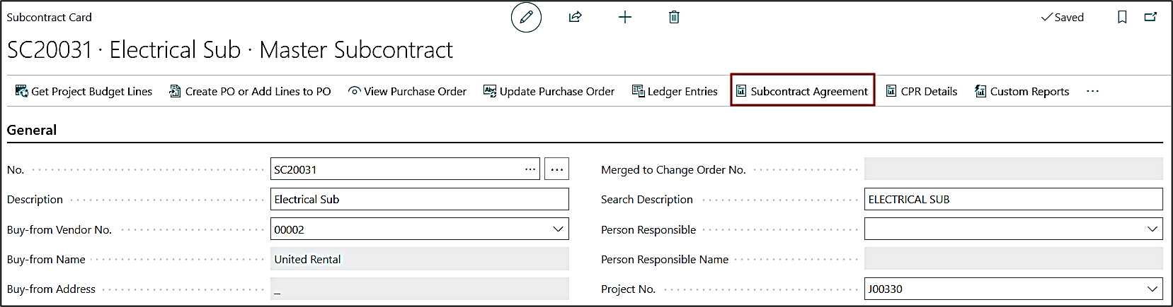Image resolution: width=1173 pixels, height=307 pixels.
Task: Show more actions ellipsis in toolbar
Action: 1092,92
